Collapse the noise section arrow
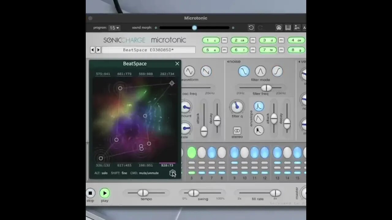 point(228,62)
